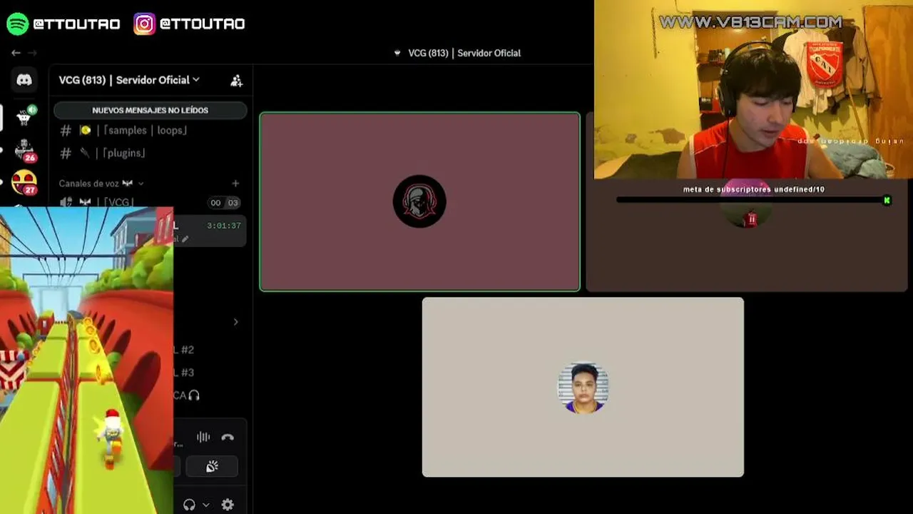
Task: Go back with the left arrow
Action: click(x=16, y=53)
